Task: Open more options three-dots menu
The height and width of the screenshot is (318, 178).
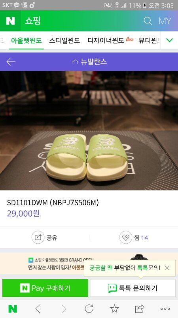Action: 165,309
